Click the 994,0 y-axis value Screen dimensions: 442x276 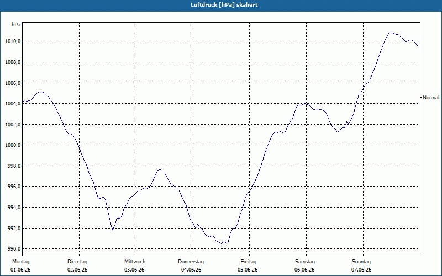coord(14,208)
